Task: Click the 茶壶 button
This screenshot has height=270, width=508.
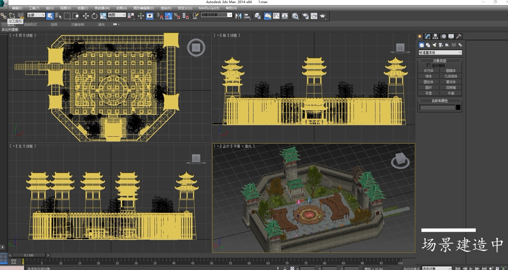Action: [x=429, y=93]
